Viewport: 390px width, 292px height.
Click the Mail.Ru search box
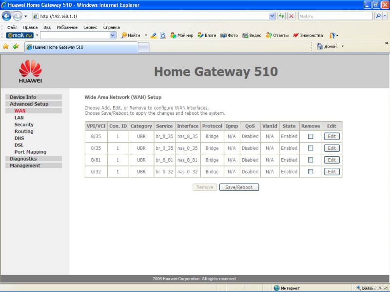335,16
